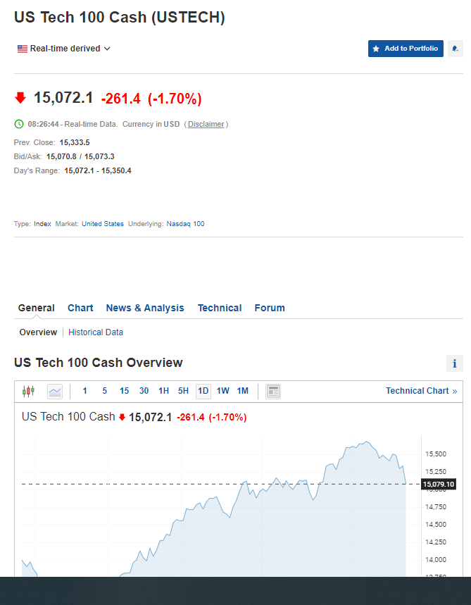Select the 1W chart timeframe
This screenshot has width=471, height=605.
pos(222,391)
